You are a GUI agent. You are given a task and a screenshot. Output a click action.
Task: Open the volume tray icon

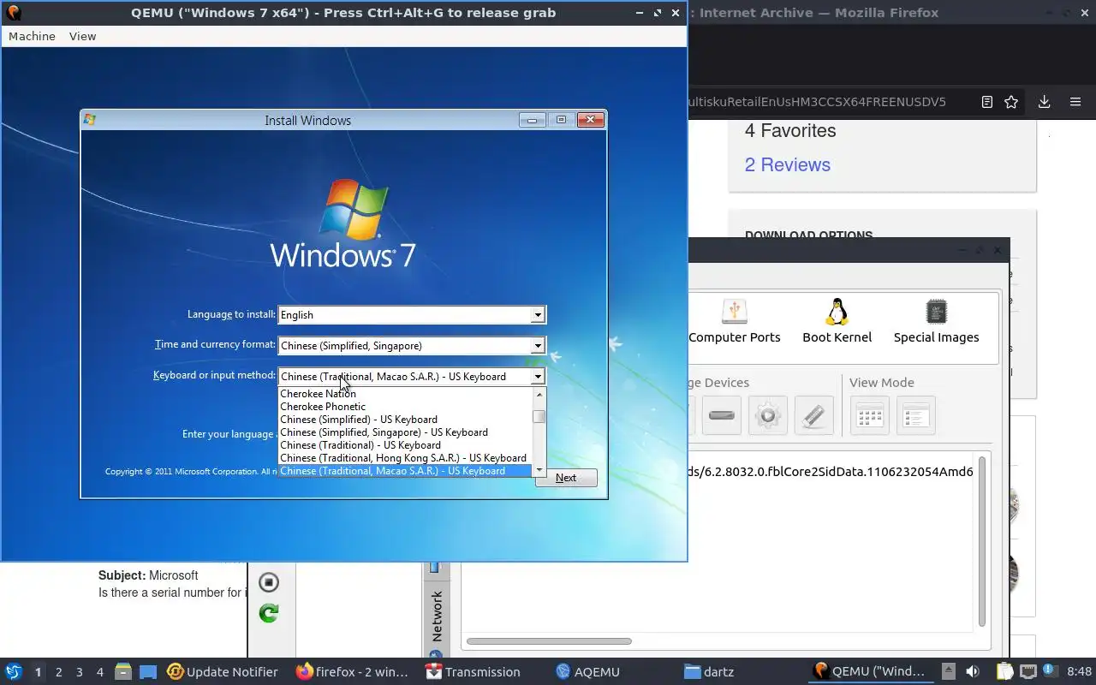point(972,671)
